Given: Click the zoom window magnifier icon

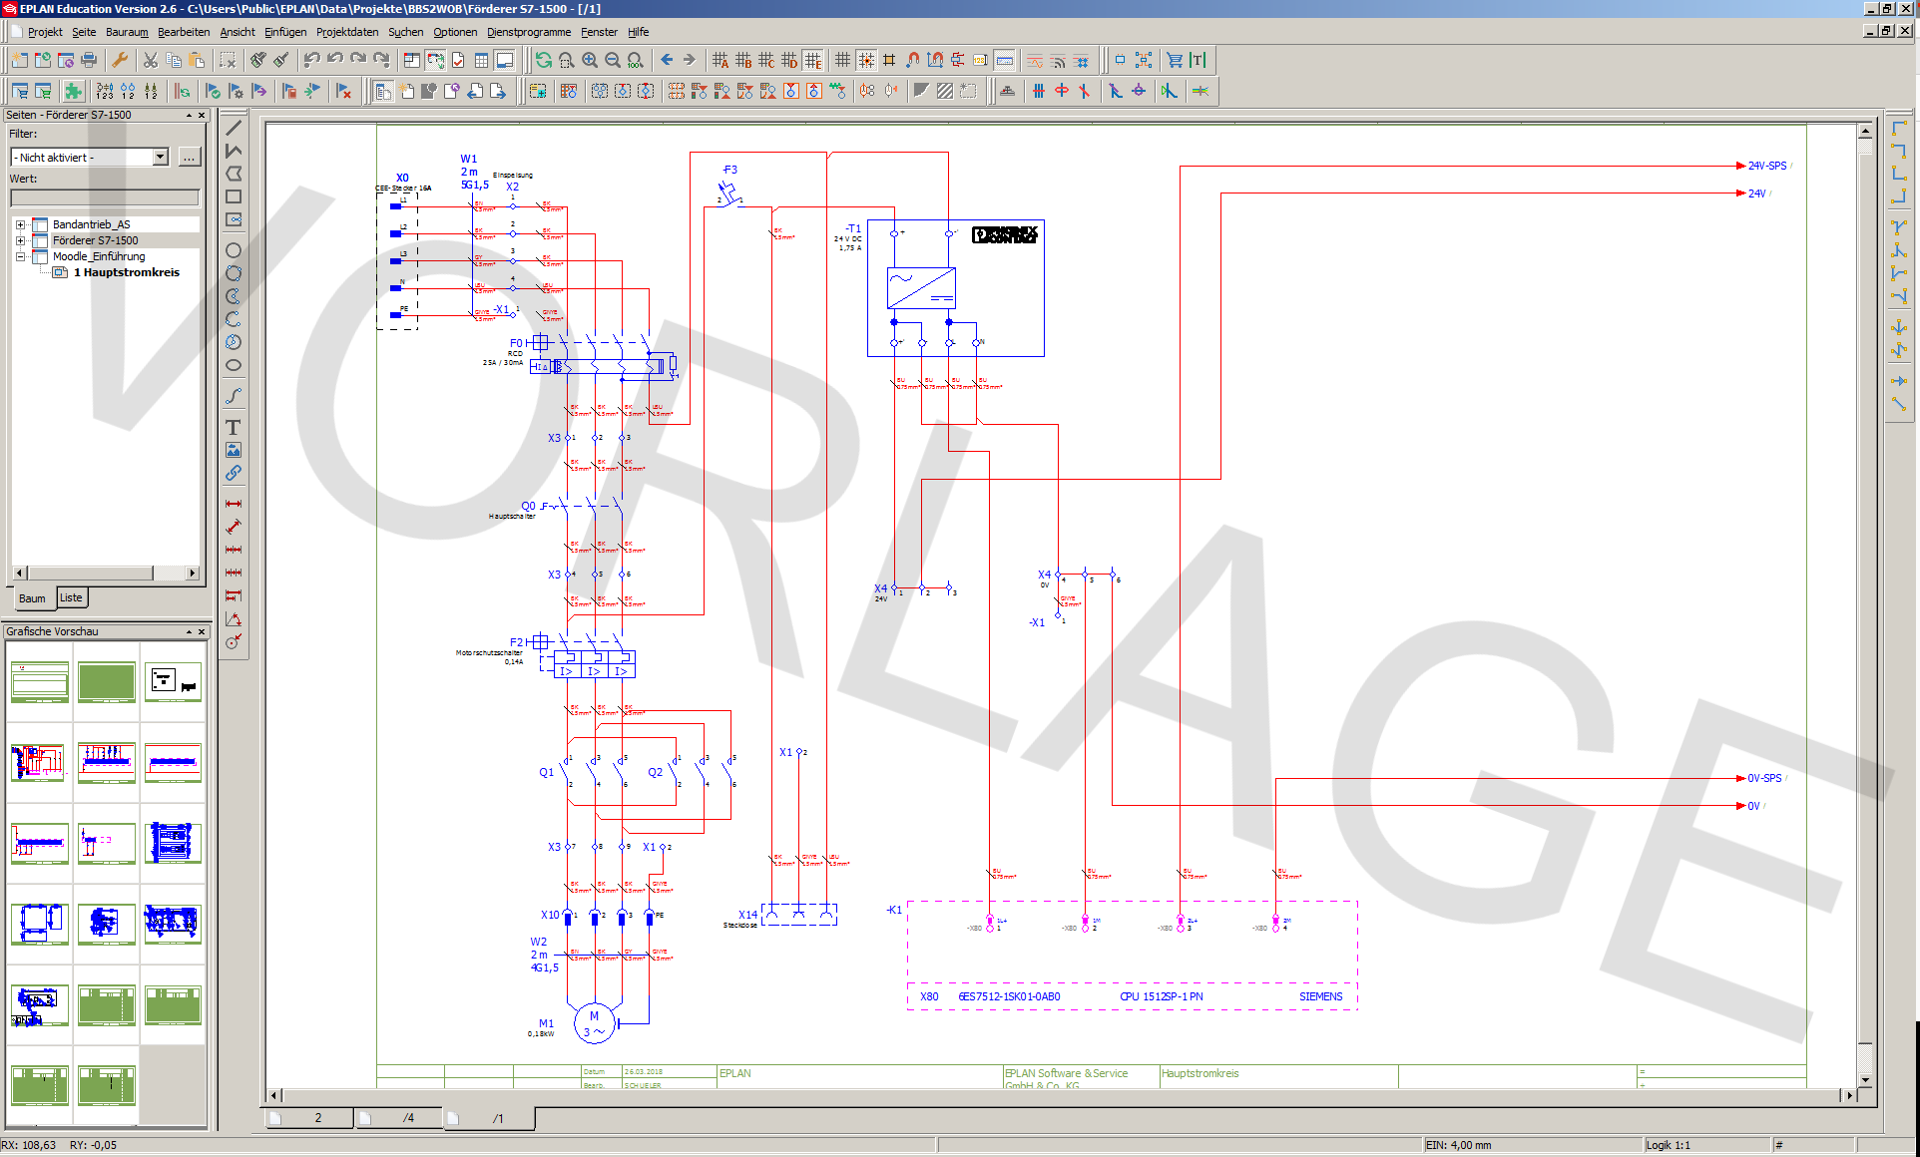Looking at the screenshot, I should [567, 60].
